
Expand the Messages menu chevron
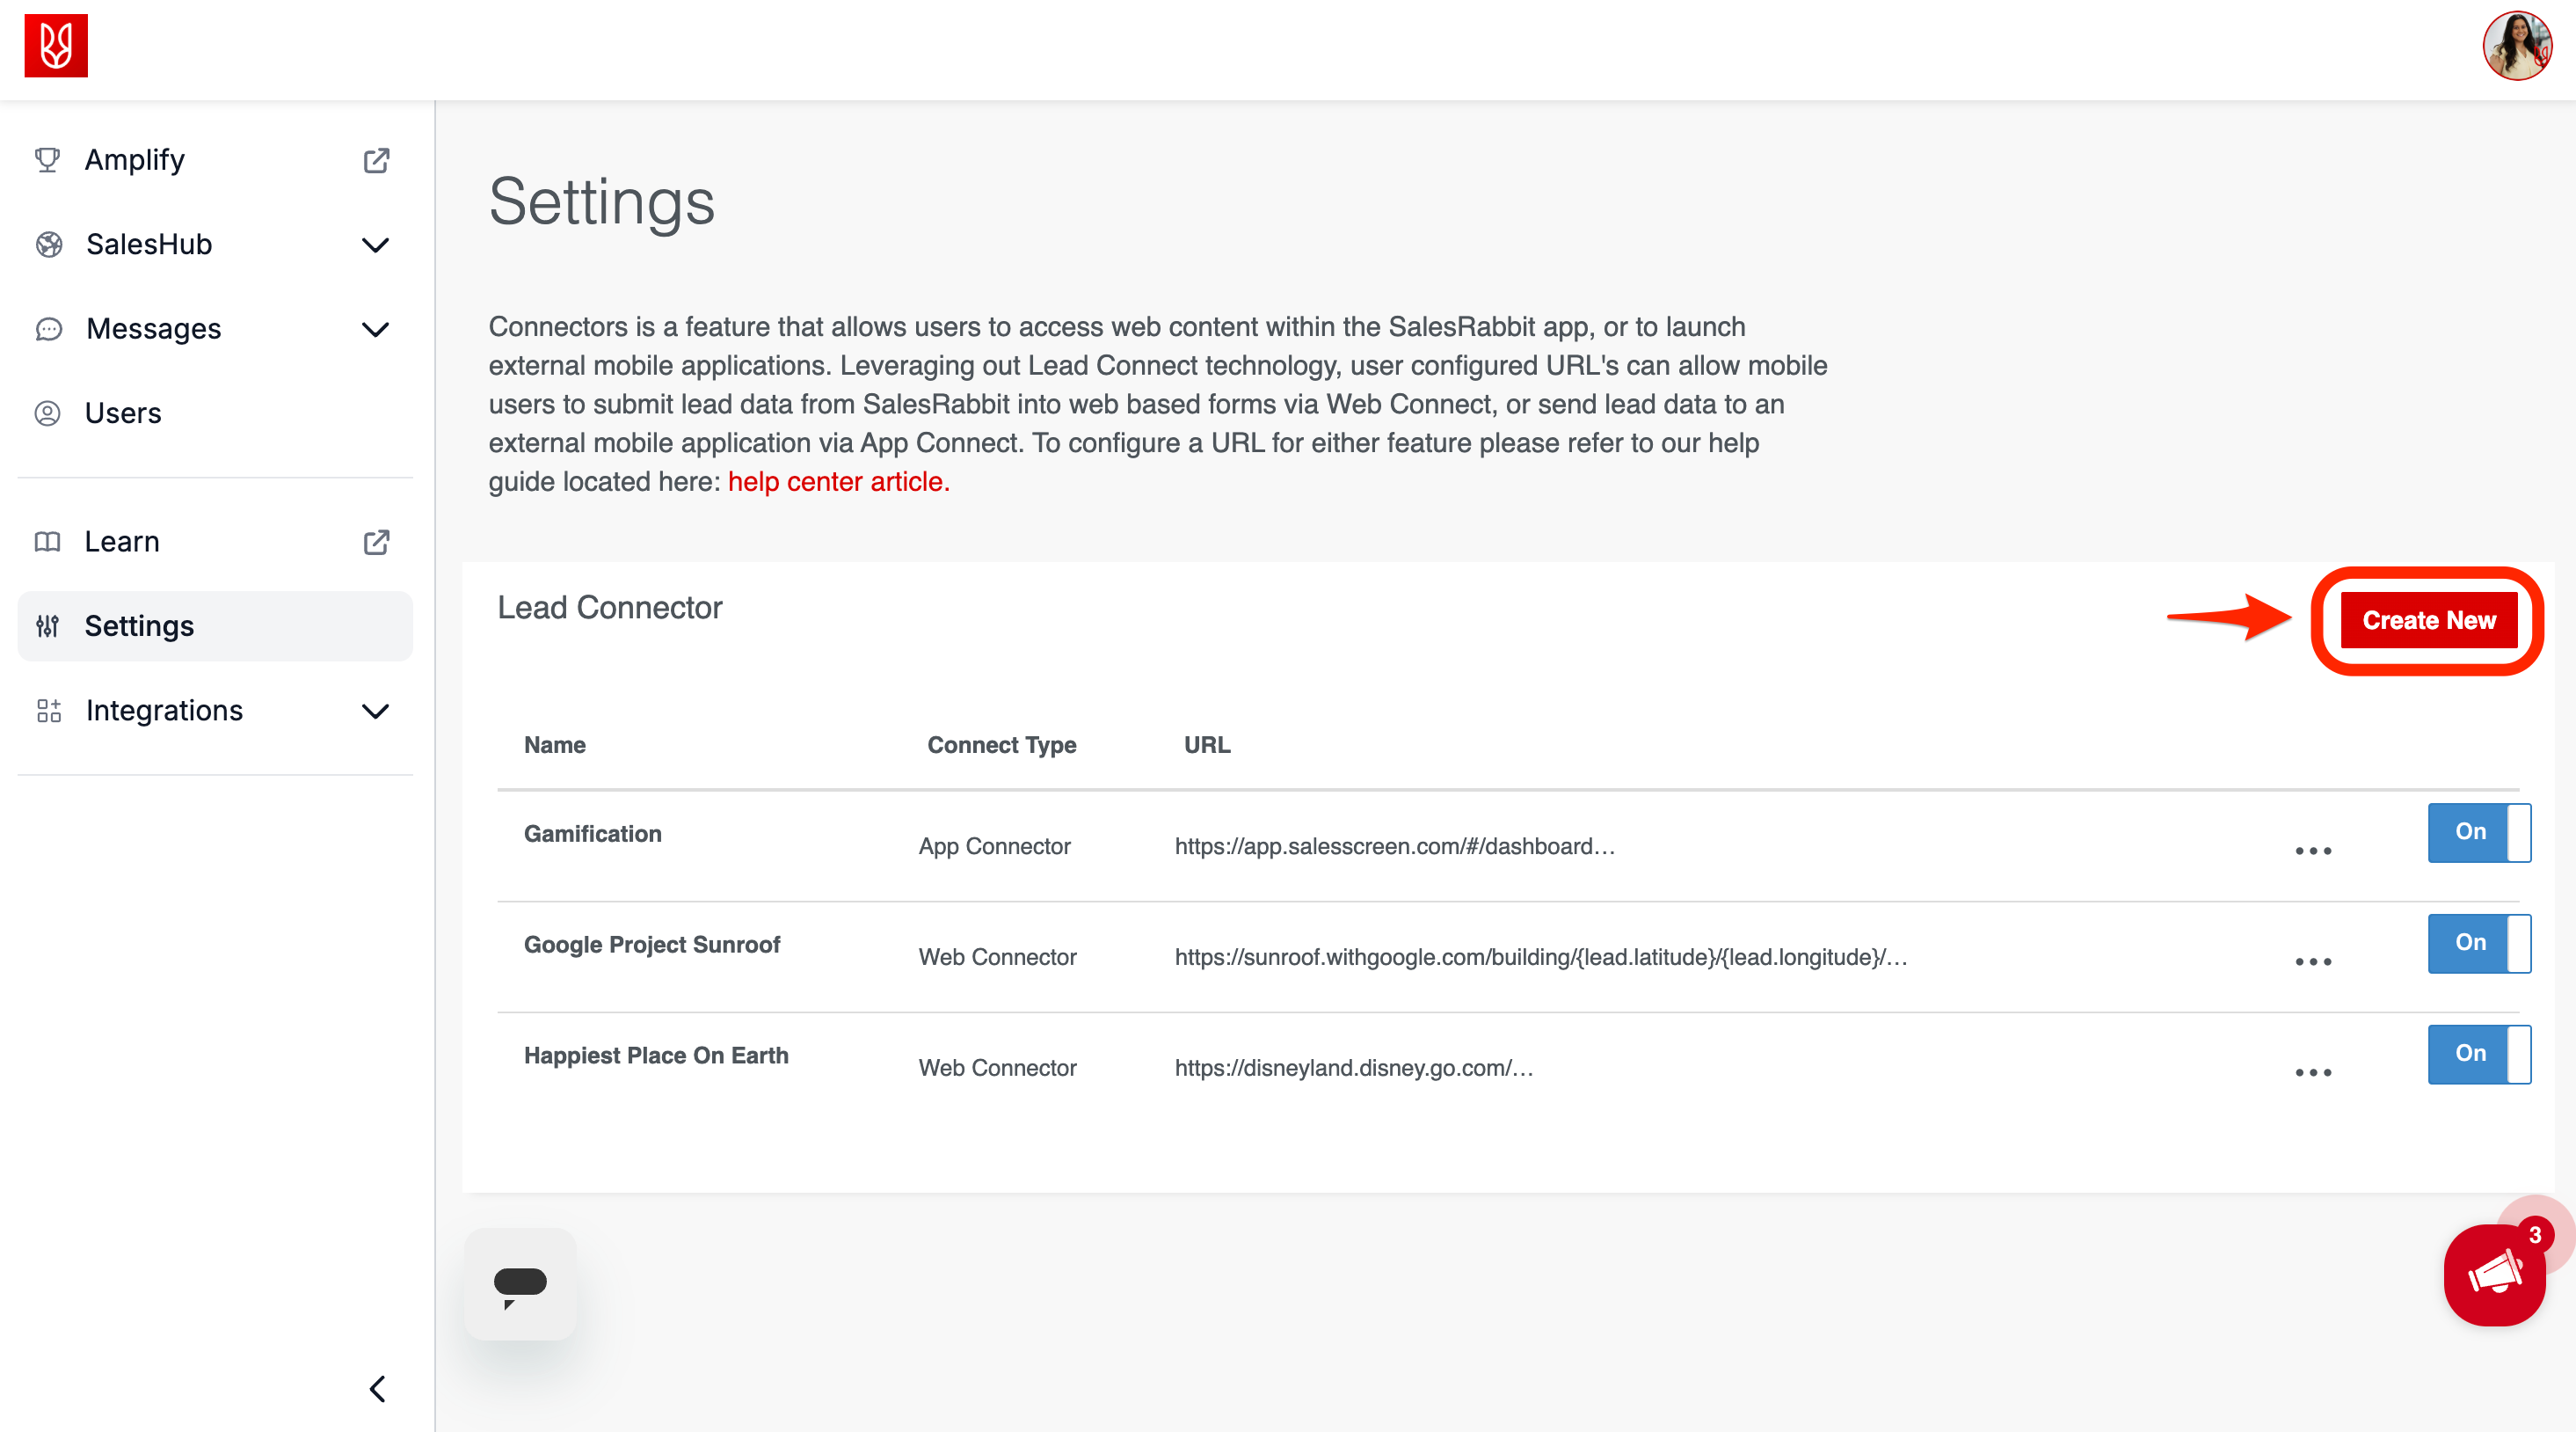coord(375,329)
